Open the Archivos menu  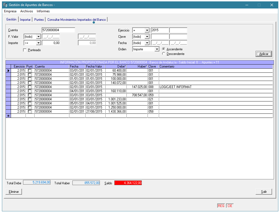(27, 11)
